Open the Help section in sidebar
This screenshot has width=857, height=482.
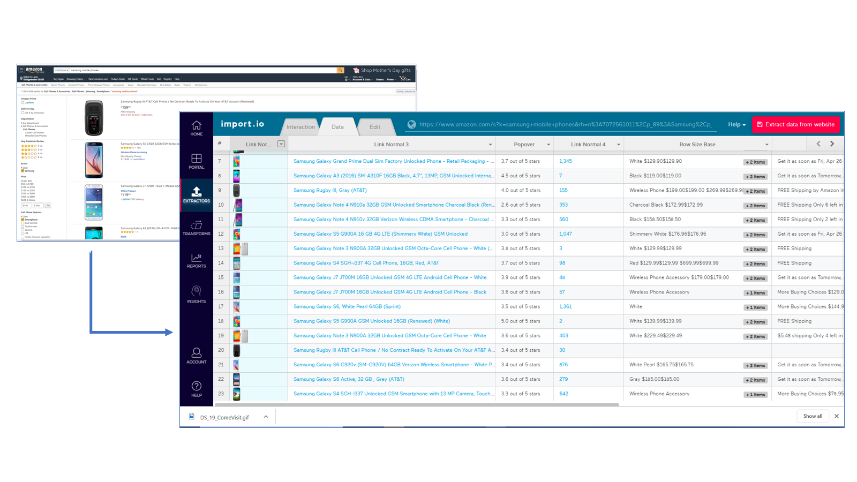[x=196, y=389]
